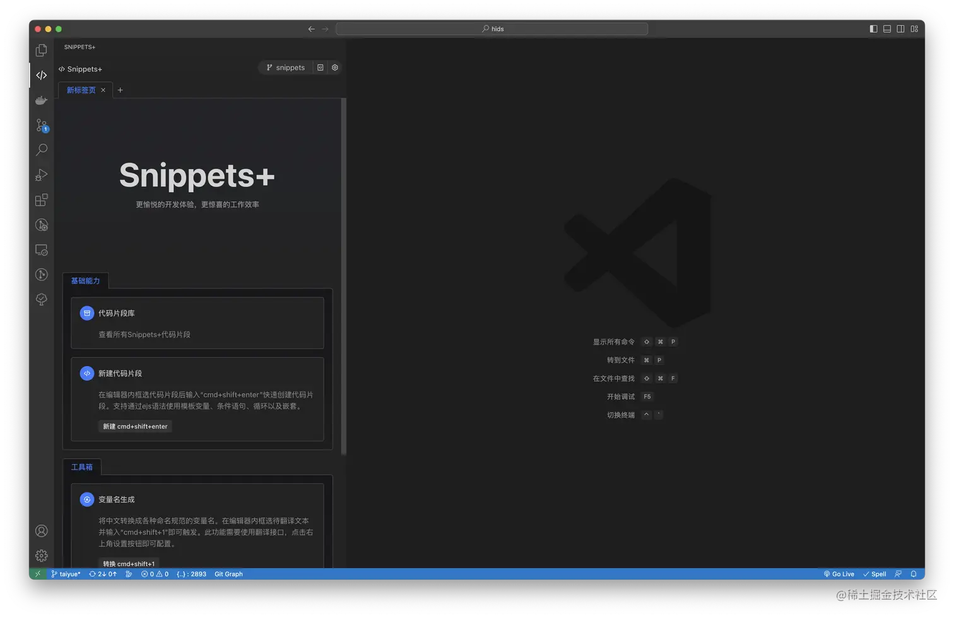Open Run and Debug view

click(42, 175)
